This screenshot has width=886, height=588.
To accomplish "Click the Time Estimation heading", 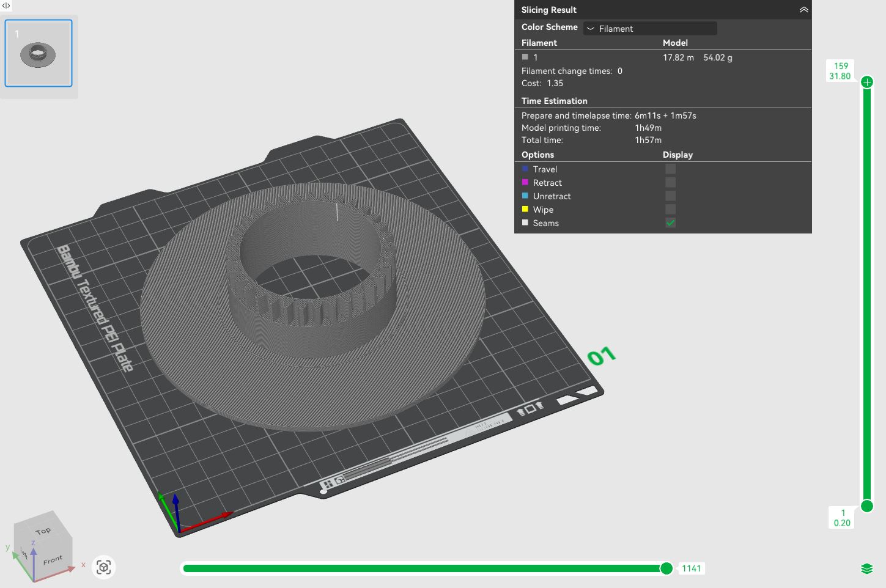I will [x=554, y=101].
